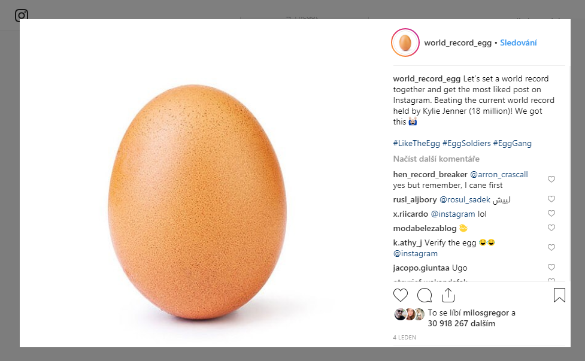View the 30 918 267 dalším likes list
Image resolution: width=585 pixels, height=361 pixels.
click(x=461, y=324)
